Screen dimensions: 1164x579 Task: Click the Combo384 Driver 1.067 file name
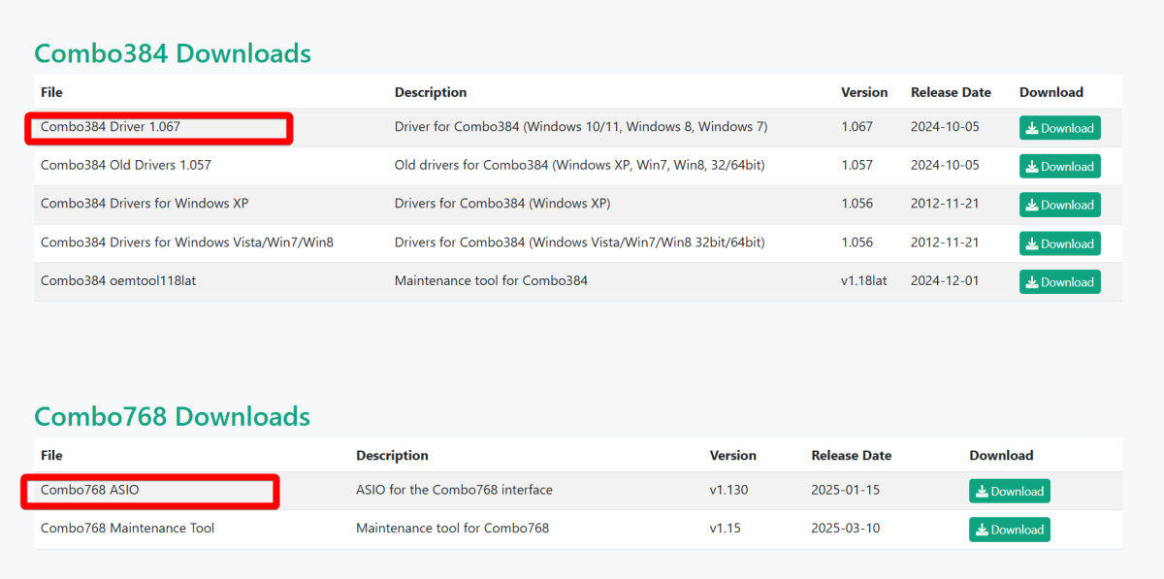click(x=111, y=127)
